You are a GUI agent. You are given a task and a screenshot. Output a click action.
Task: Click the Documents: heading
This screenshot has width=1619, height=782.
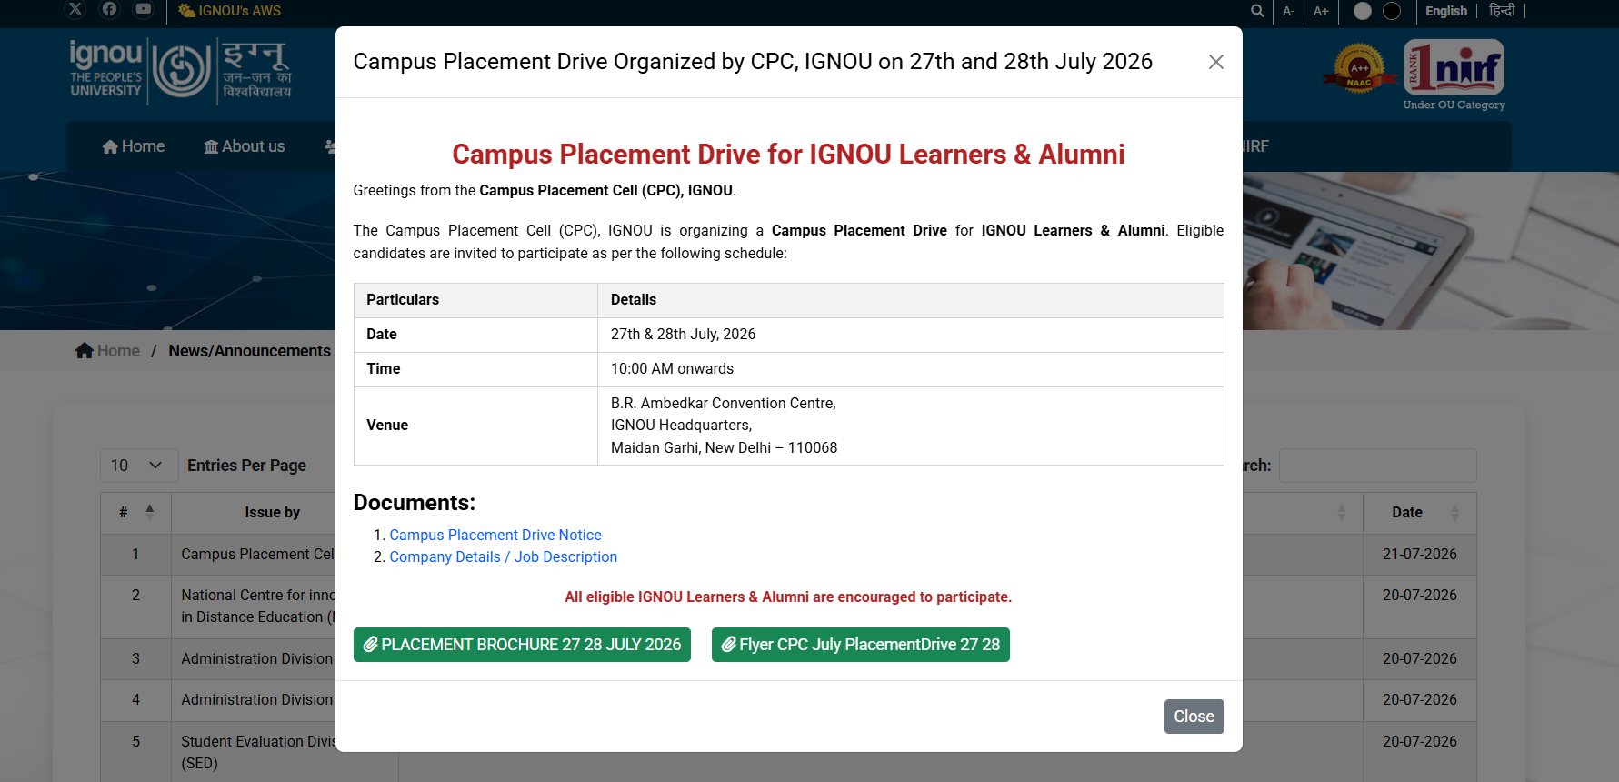tap(415, 503)
